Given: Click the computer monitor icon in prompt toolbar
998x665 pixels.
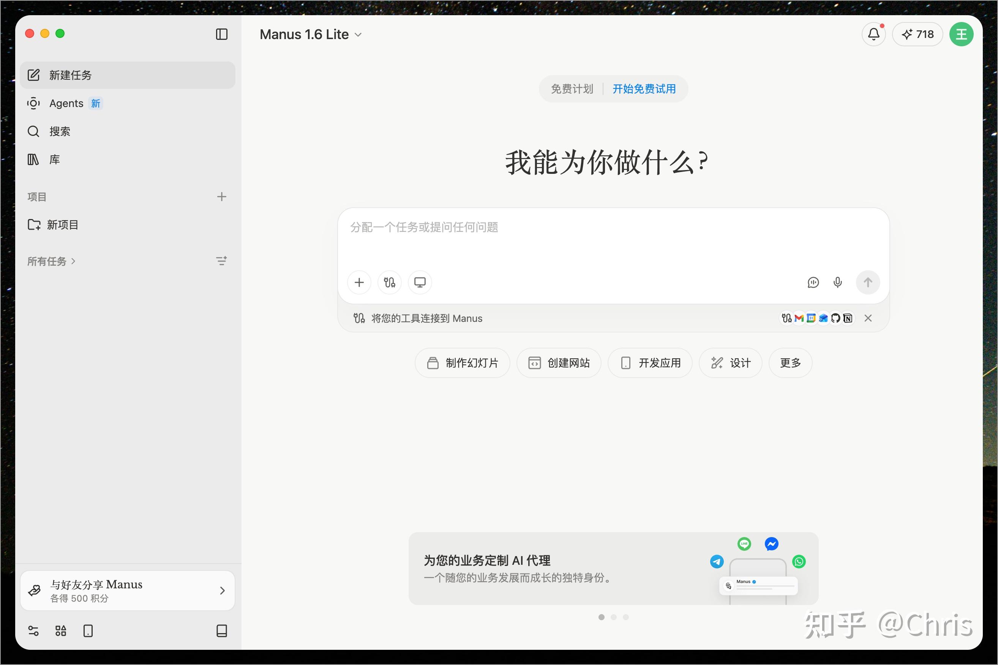Looking at the screenshot, I should tap(420, 282).
